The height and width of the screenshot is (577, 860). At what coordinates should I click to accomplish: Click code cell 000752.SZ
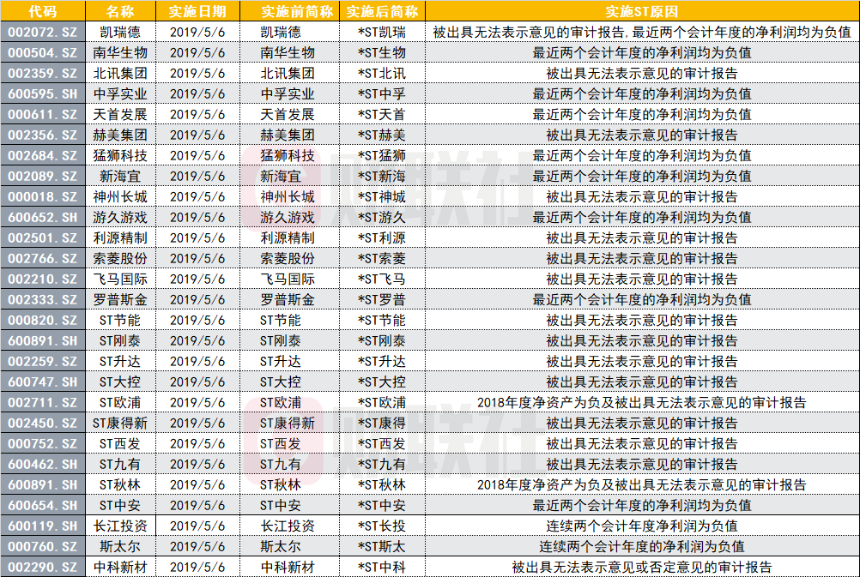43,444
